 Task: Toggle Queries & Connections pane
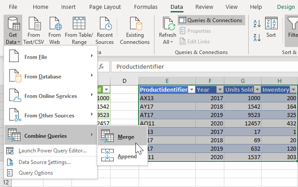tap(211, 20)
